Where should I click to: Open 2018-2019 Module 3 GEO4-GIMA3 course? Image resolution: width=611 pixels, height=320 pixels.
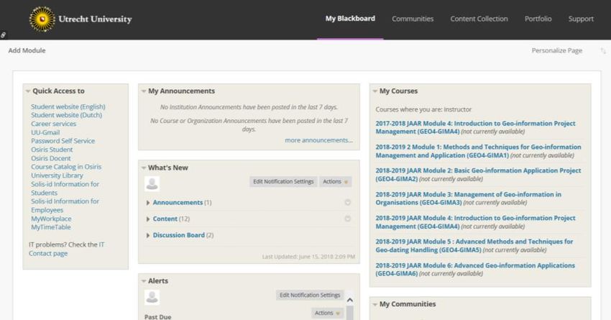(x=469, y=198)
